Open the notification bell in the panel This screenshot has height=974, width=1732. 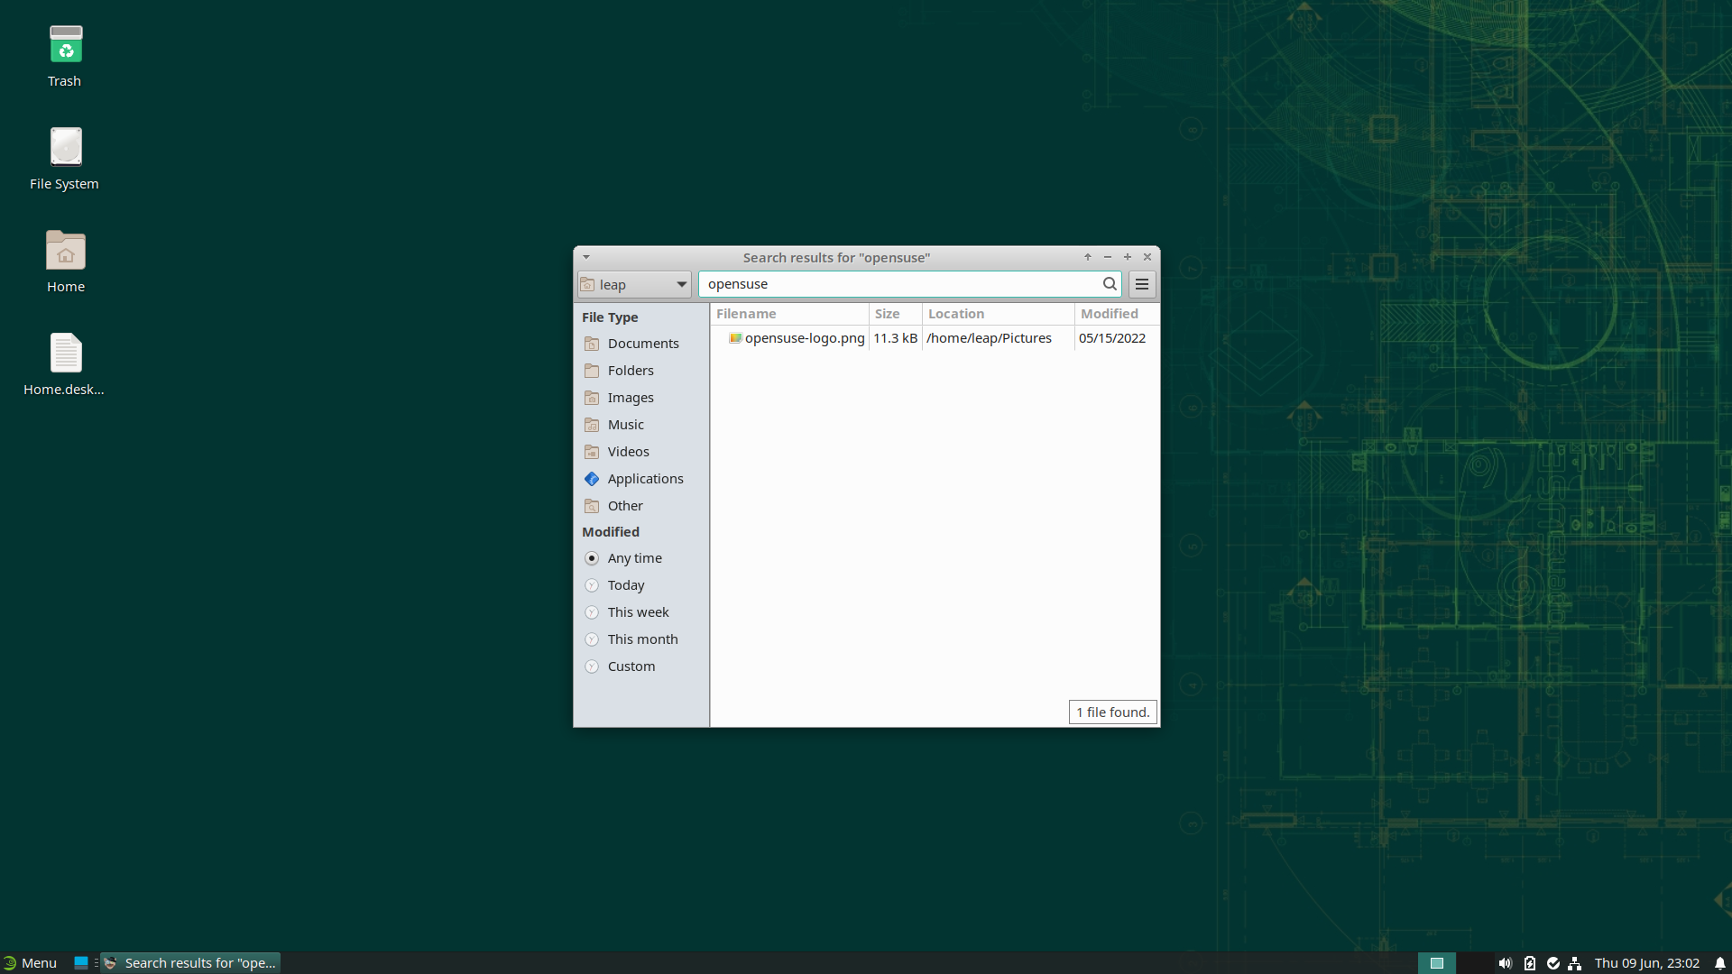1719,963
